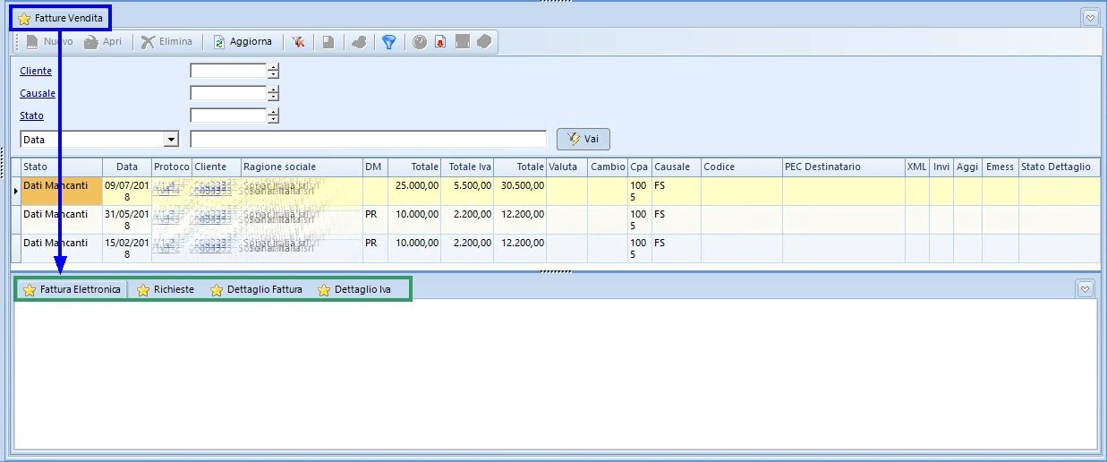Expand the Fatture Vendita panel options arrow
The image size is (1107, 462).
coord(1089,17)
